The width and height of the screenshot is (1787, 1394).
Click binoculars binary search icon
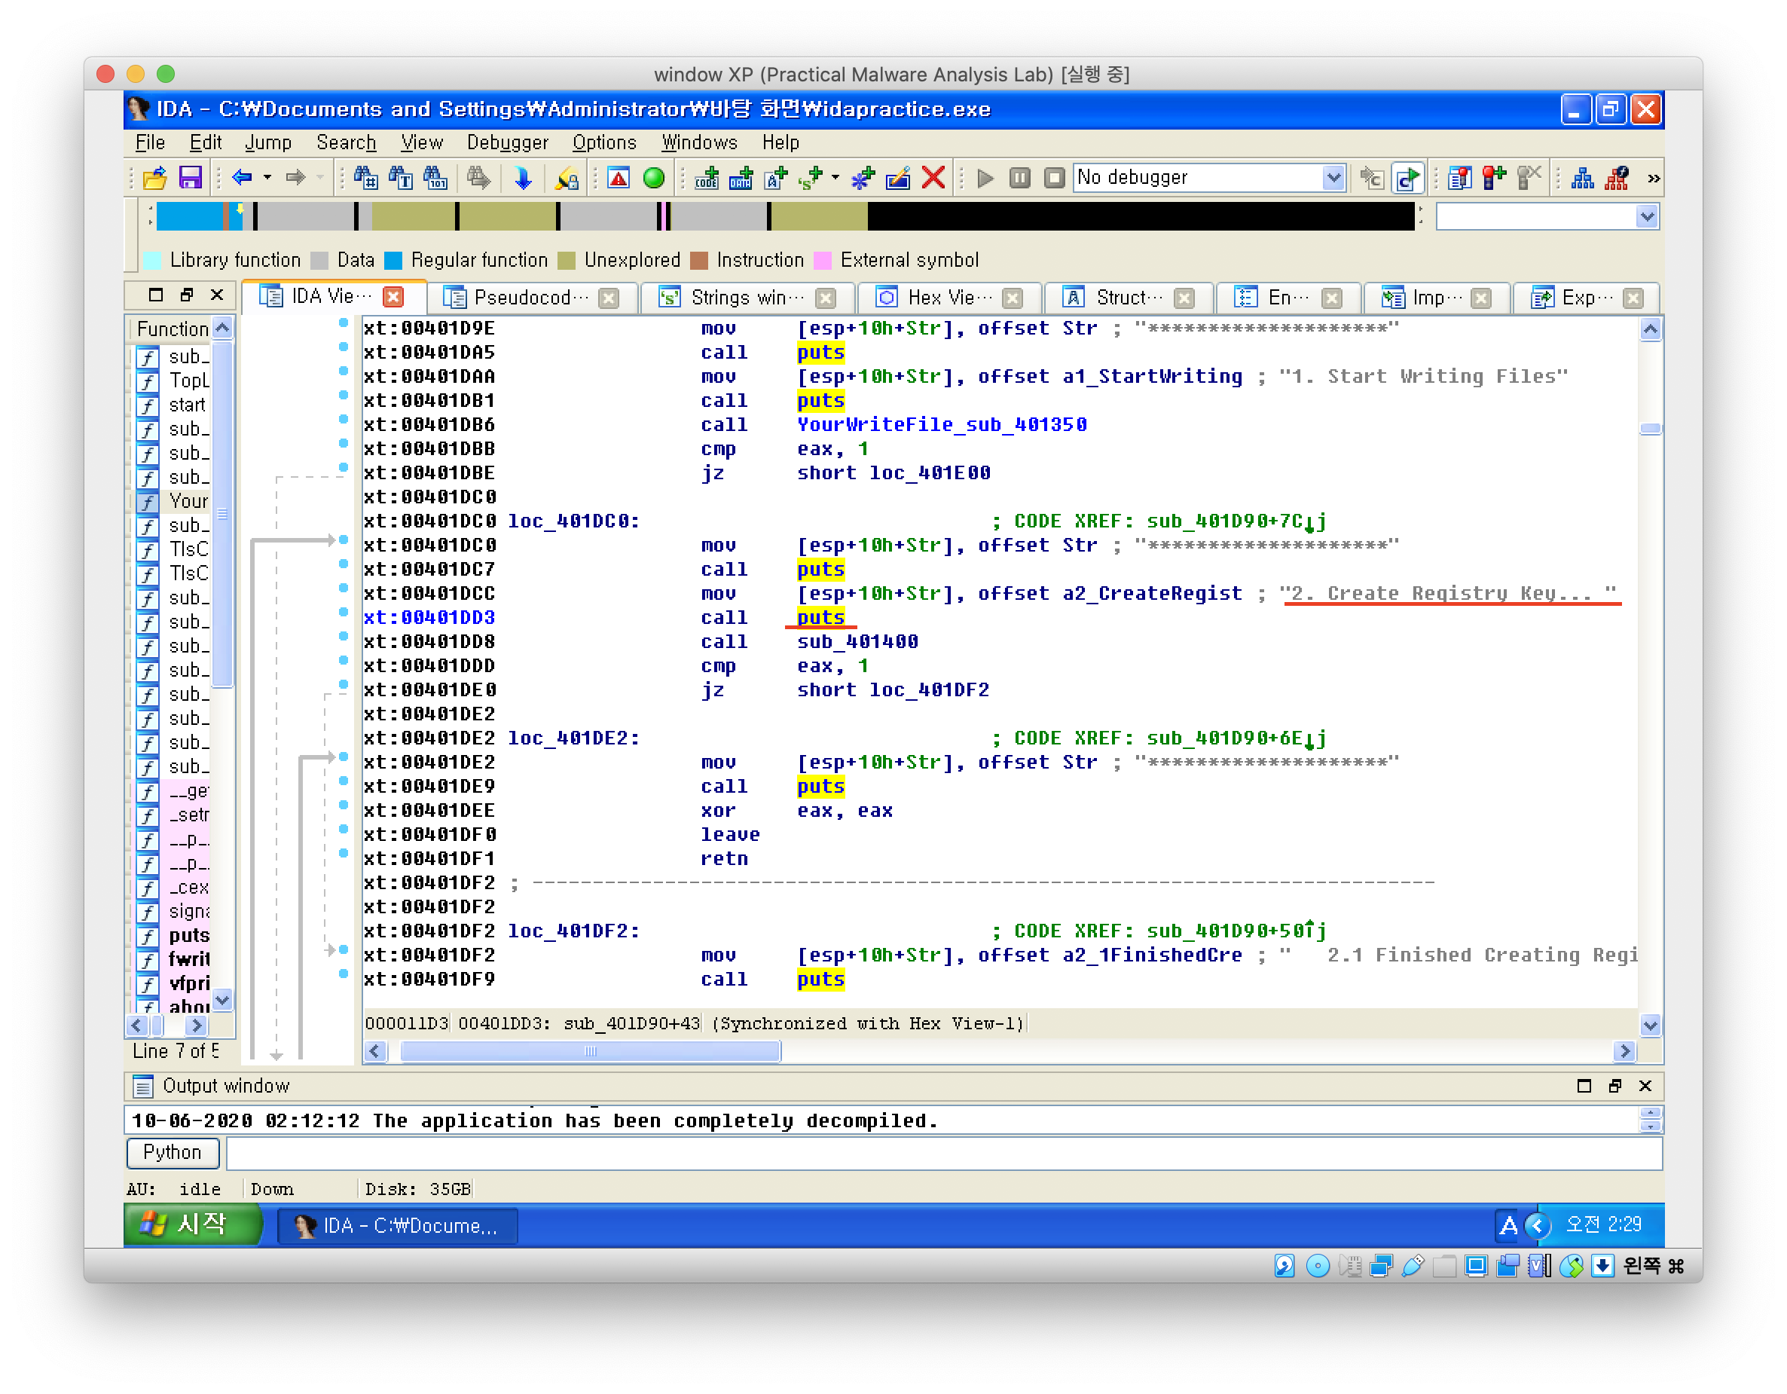[x=435, y=178]
